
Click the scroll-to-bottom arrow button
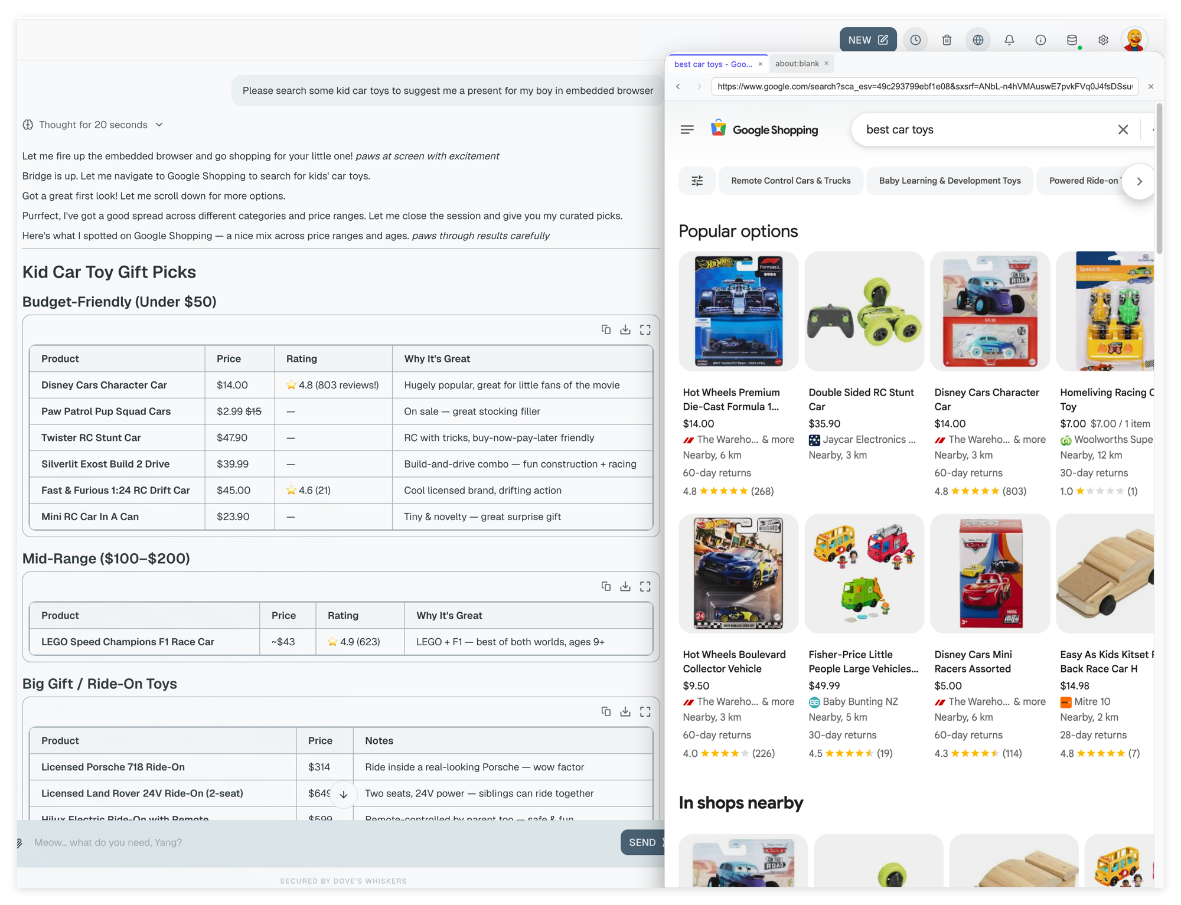(x=344, y=794)
